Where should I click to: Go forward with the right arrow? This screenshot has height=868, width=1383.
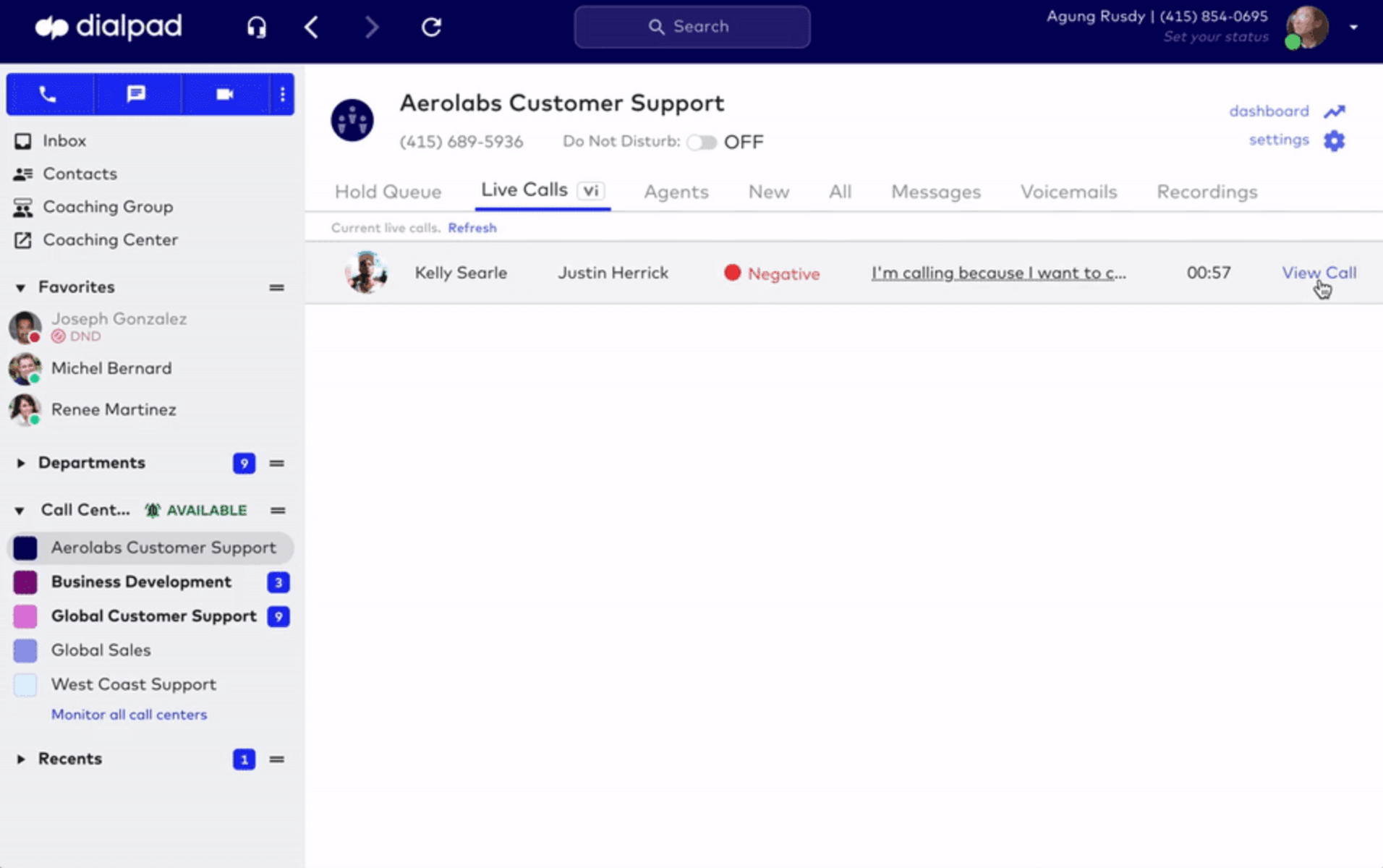pos(371,27)
